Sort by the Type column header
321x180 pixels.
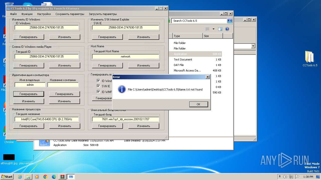pos(188,36)
